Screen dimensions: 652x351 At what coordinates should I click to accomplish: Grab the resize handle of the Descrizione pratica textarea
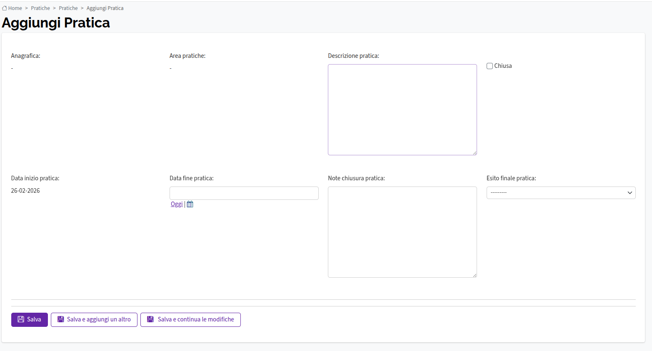pyautogui.click(x=475, y=153)
